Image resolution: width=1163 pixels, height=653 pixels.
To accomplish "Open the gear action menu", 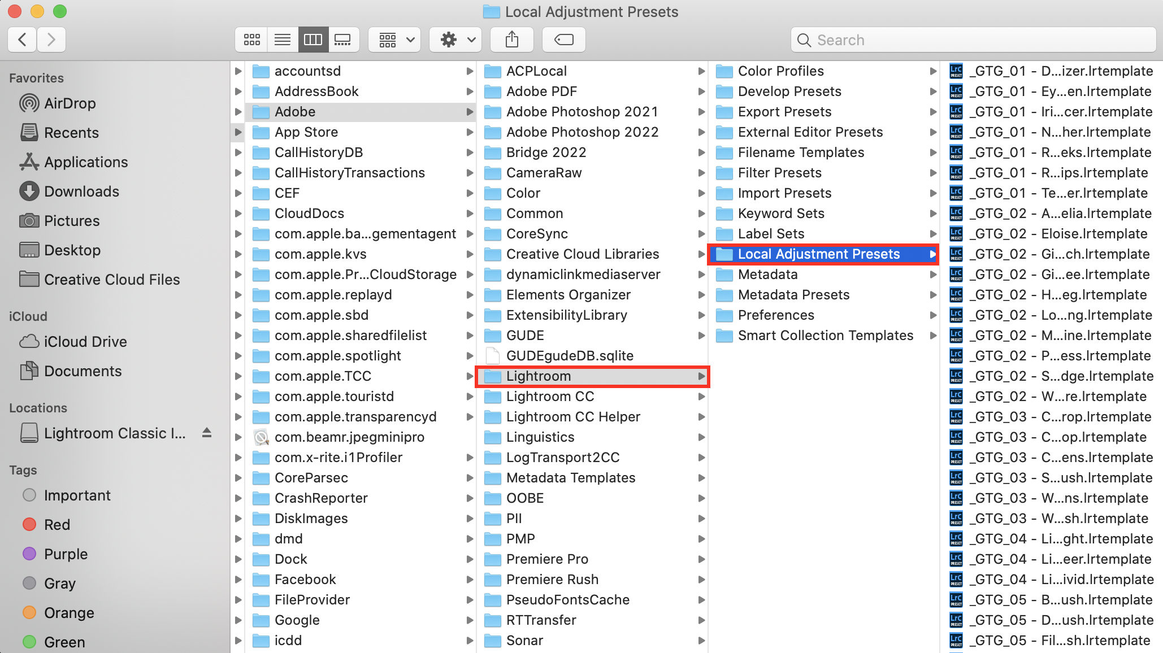I will pyautogui.click(x=455, y=40).
